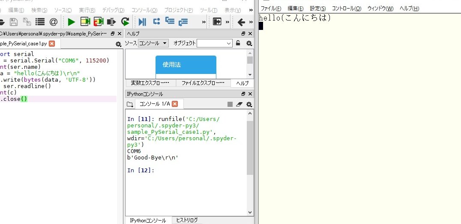Go back with the arrow icon
The width and height of the screenshot is (461, 224).
click(241, 22)
